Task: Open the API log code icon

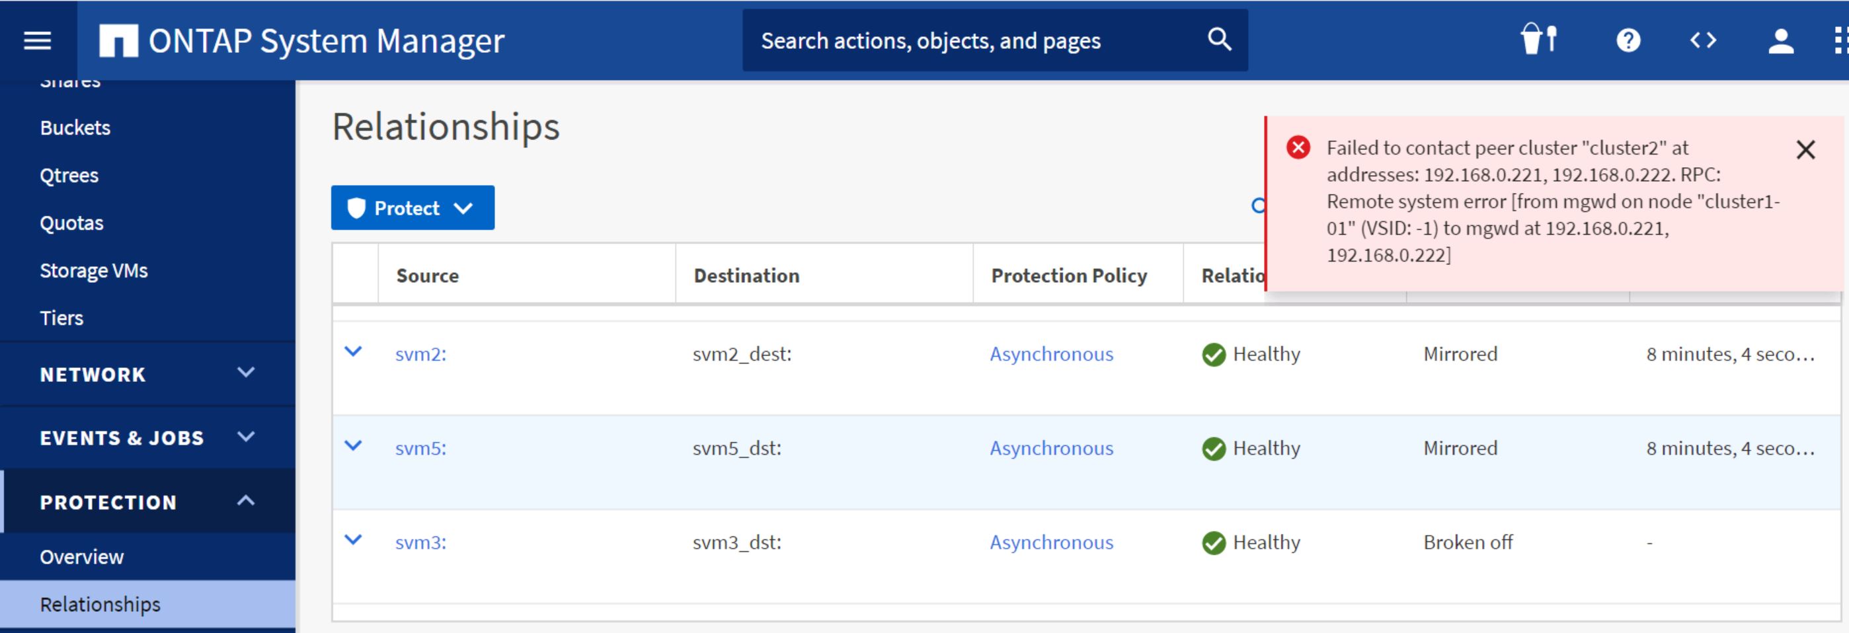Action: (x=1702, y=40)
